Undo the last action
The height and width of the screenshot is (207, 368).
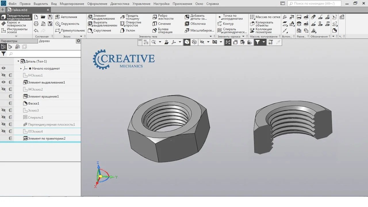coord(36,30)
